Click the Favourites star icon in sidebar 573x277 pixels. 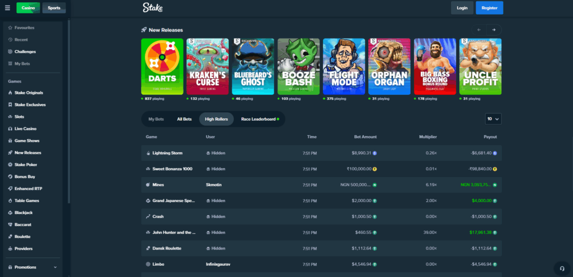pos(10,28)
